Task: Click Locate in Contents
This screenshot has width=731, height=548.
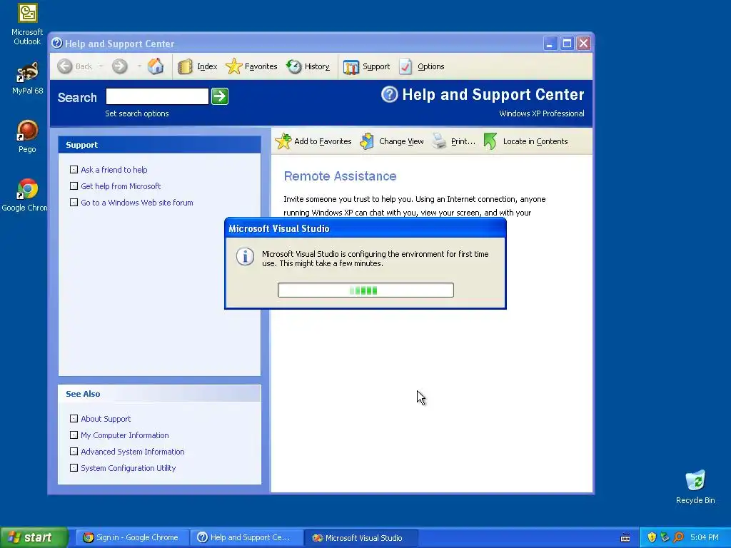Action: tap(526, 141)
